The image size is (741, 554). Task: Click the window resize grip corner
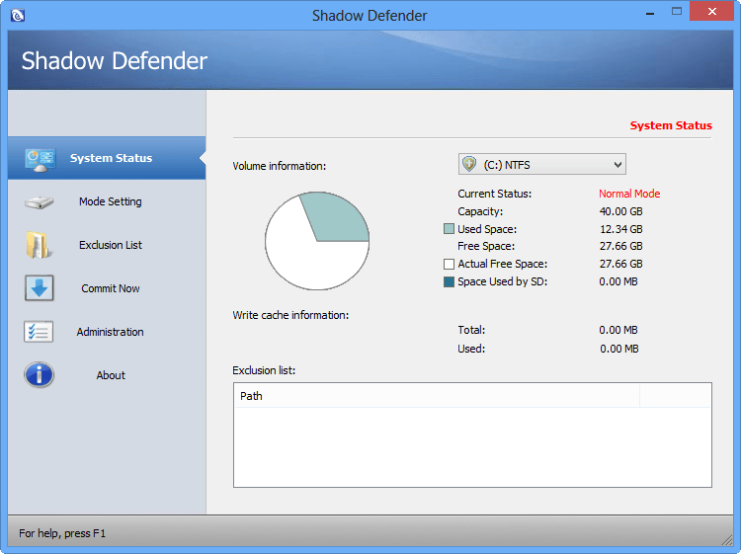727,540
